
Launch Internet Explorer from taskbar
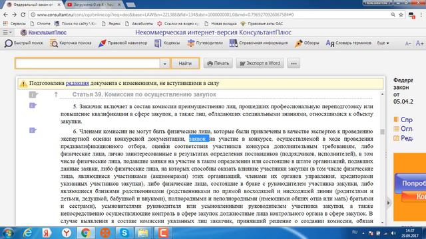(x=28, y=233)
